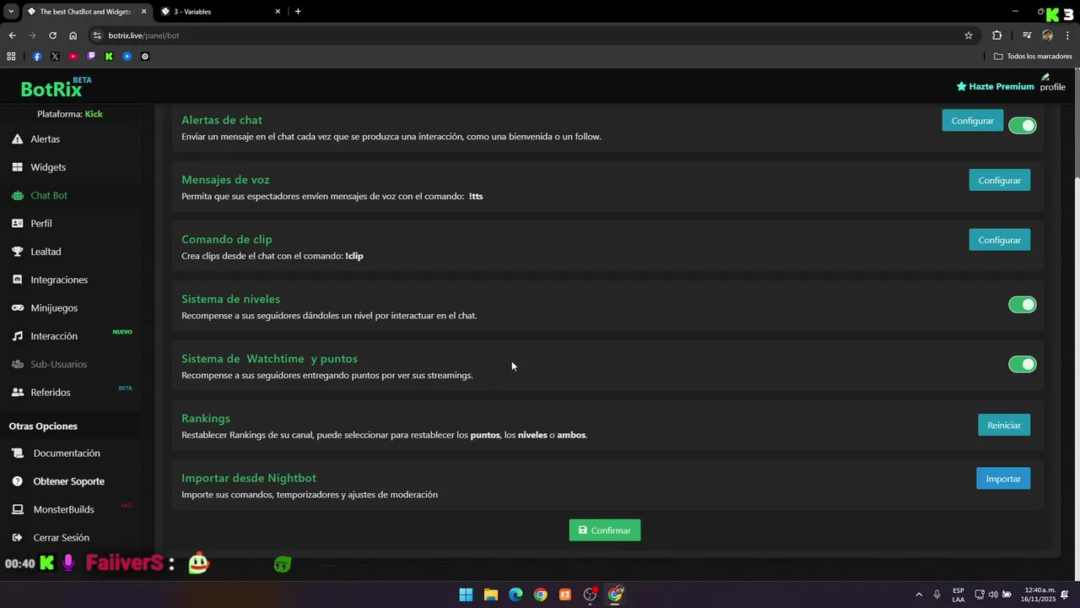Open Kick bookmark in bookmarks bar
The width and height of the screenshot is (1080, 608).
coord(109,57)
